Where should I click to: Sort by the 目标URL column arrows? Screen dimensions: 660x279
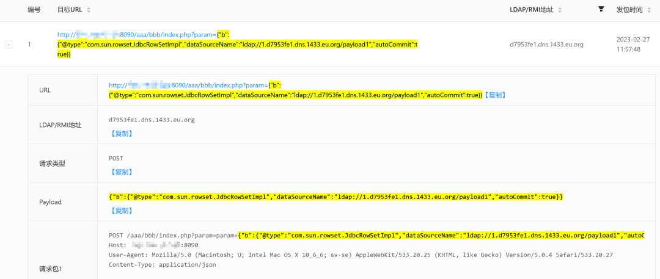tap(89, 10)
